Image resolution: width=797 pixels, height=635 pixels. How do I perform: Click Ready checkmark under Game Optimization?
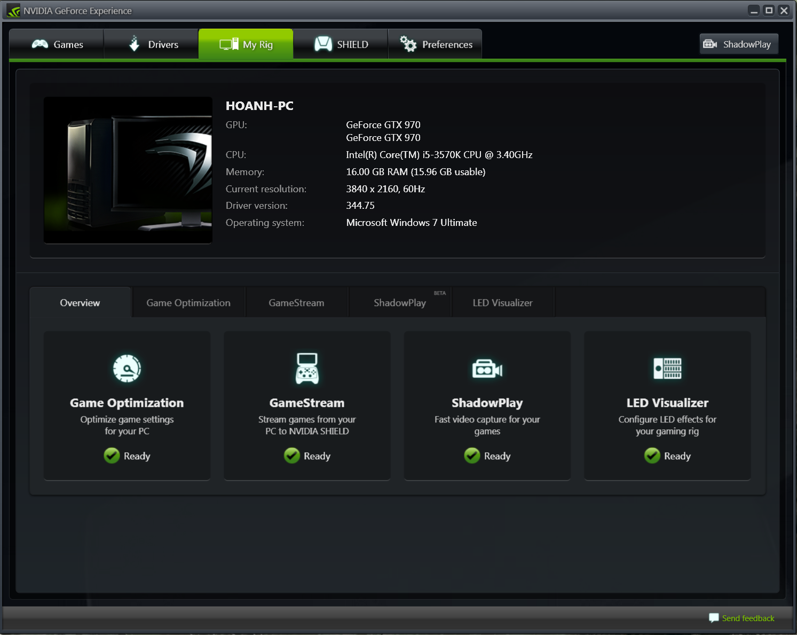pyautogui.click(x=112, y=456)
